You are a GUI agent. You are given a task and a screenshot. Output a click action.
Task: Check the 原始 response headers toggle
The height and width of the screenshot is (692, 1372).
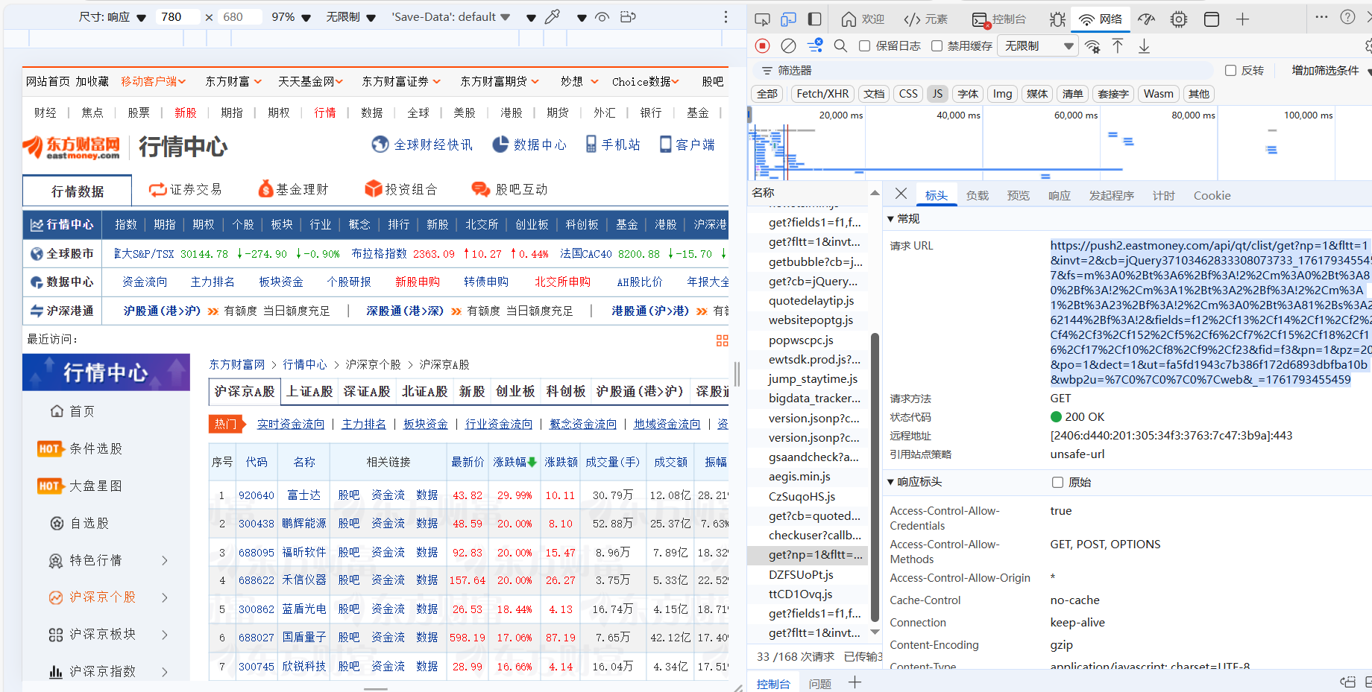(x=1057, y=482)
